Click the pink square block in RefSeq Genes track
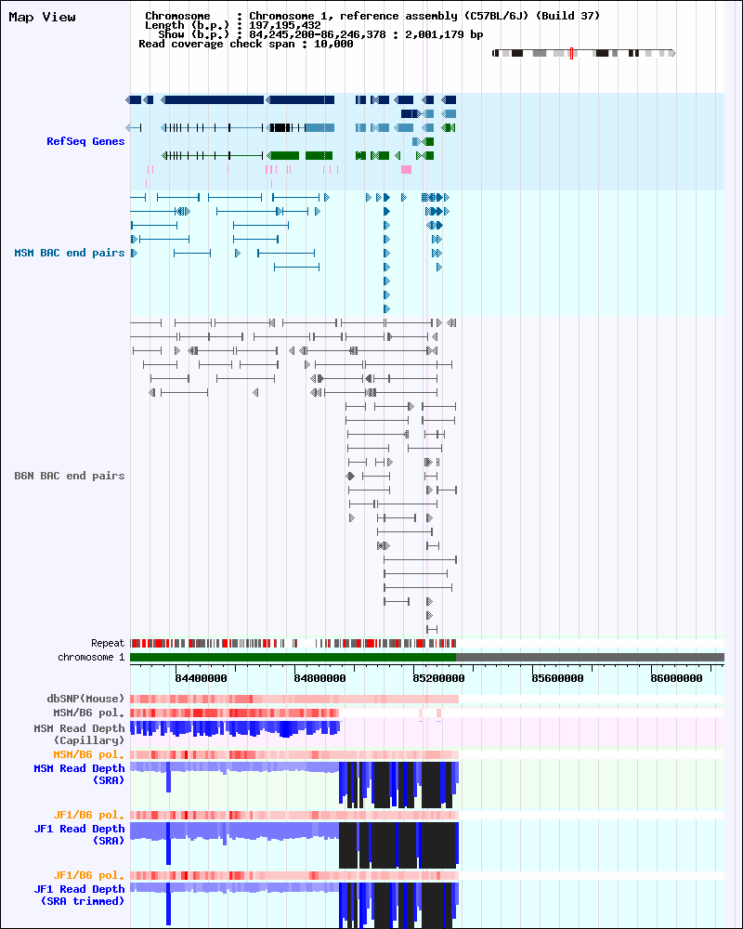Viewport: 743px width, 929px height. pyautogui.click(x=406, y=169)
